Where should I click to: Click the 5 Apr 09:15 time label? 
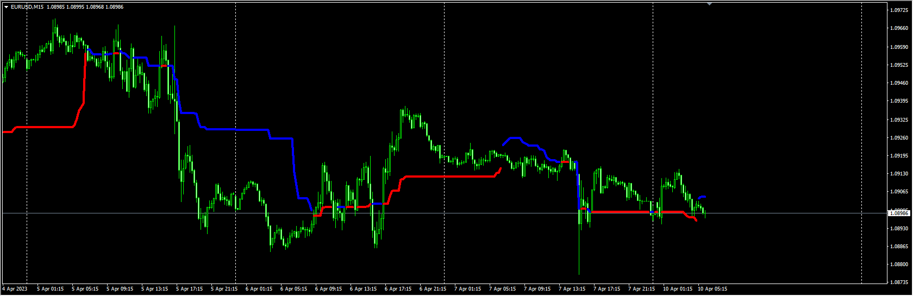click(x=120, y=289)
